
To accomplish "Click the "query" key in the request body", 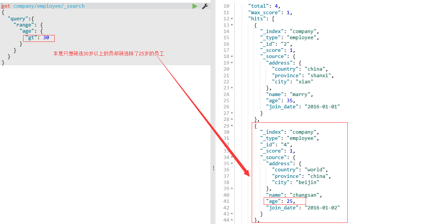I will [x=18, y=19].
